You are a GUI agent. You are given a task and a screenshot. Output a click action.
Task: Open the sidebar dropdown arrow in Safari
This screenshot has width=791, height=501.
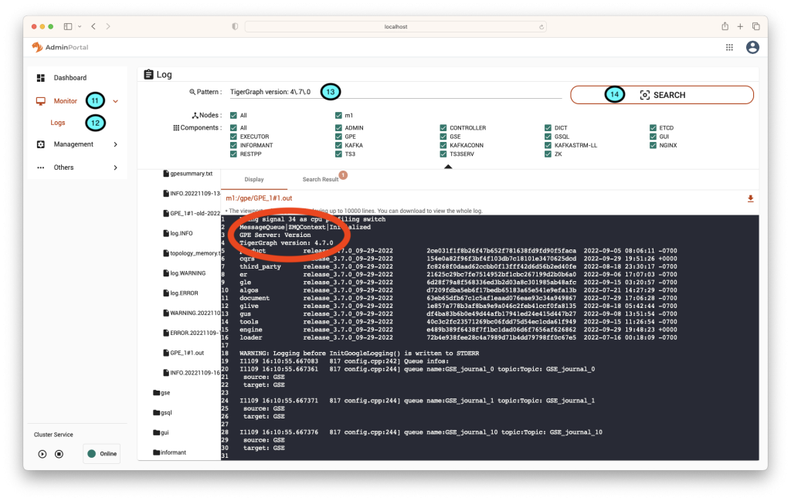click(x=80, y=26)
